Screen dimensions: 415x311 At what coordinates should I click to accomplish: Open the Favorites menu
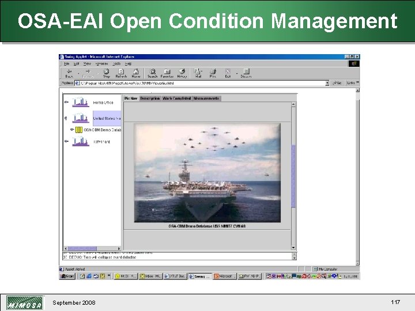tap(101, 64)
